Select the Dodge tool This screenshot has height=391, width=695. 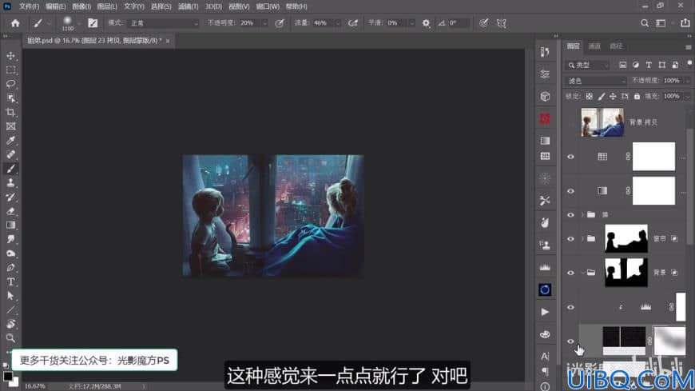click(x=10, y=253)
